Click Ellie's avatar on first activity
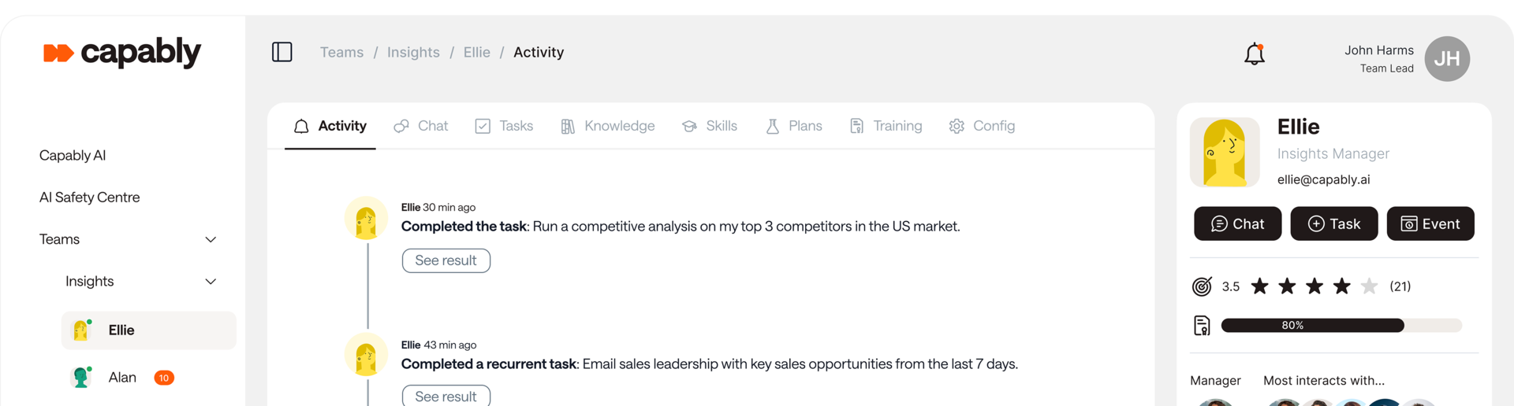 click(366, 218)
